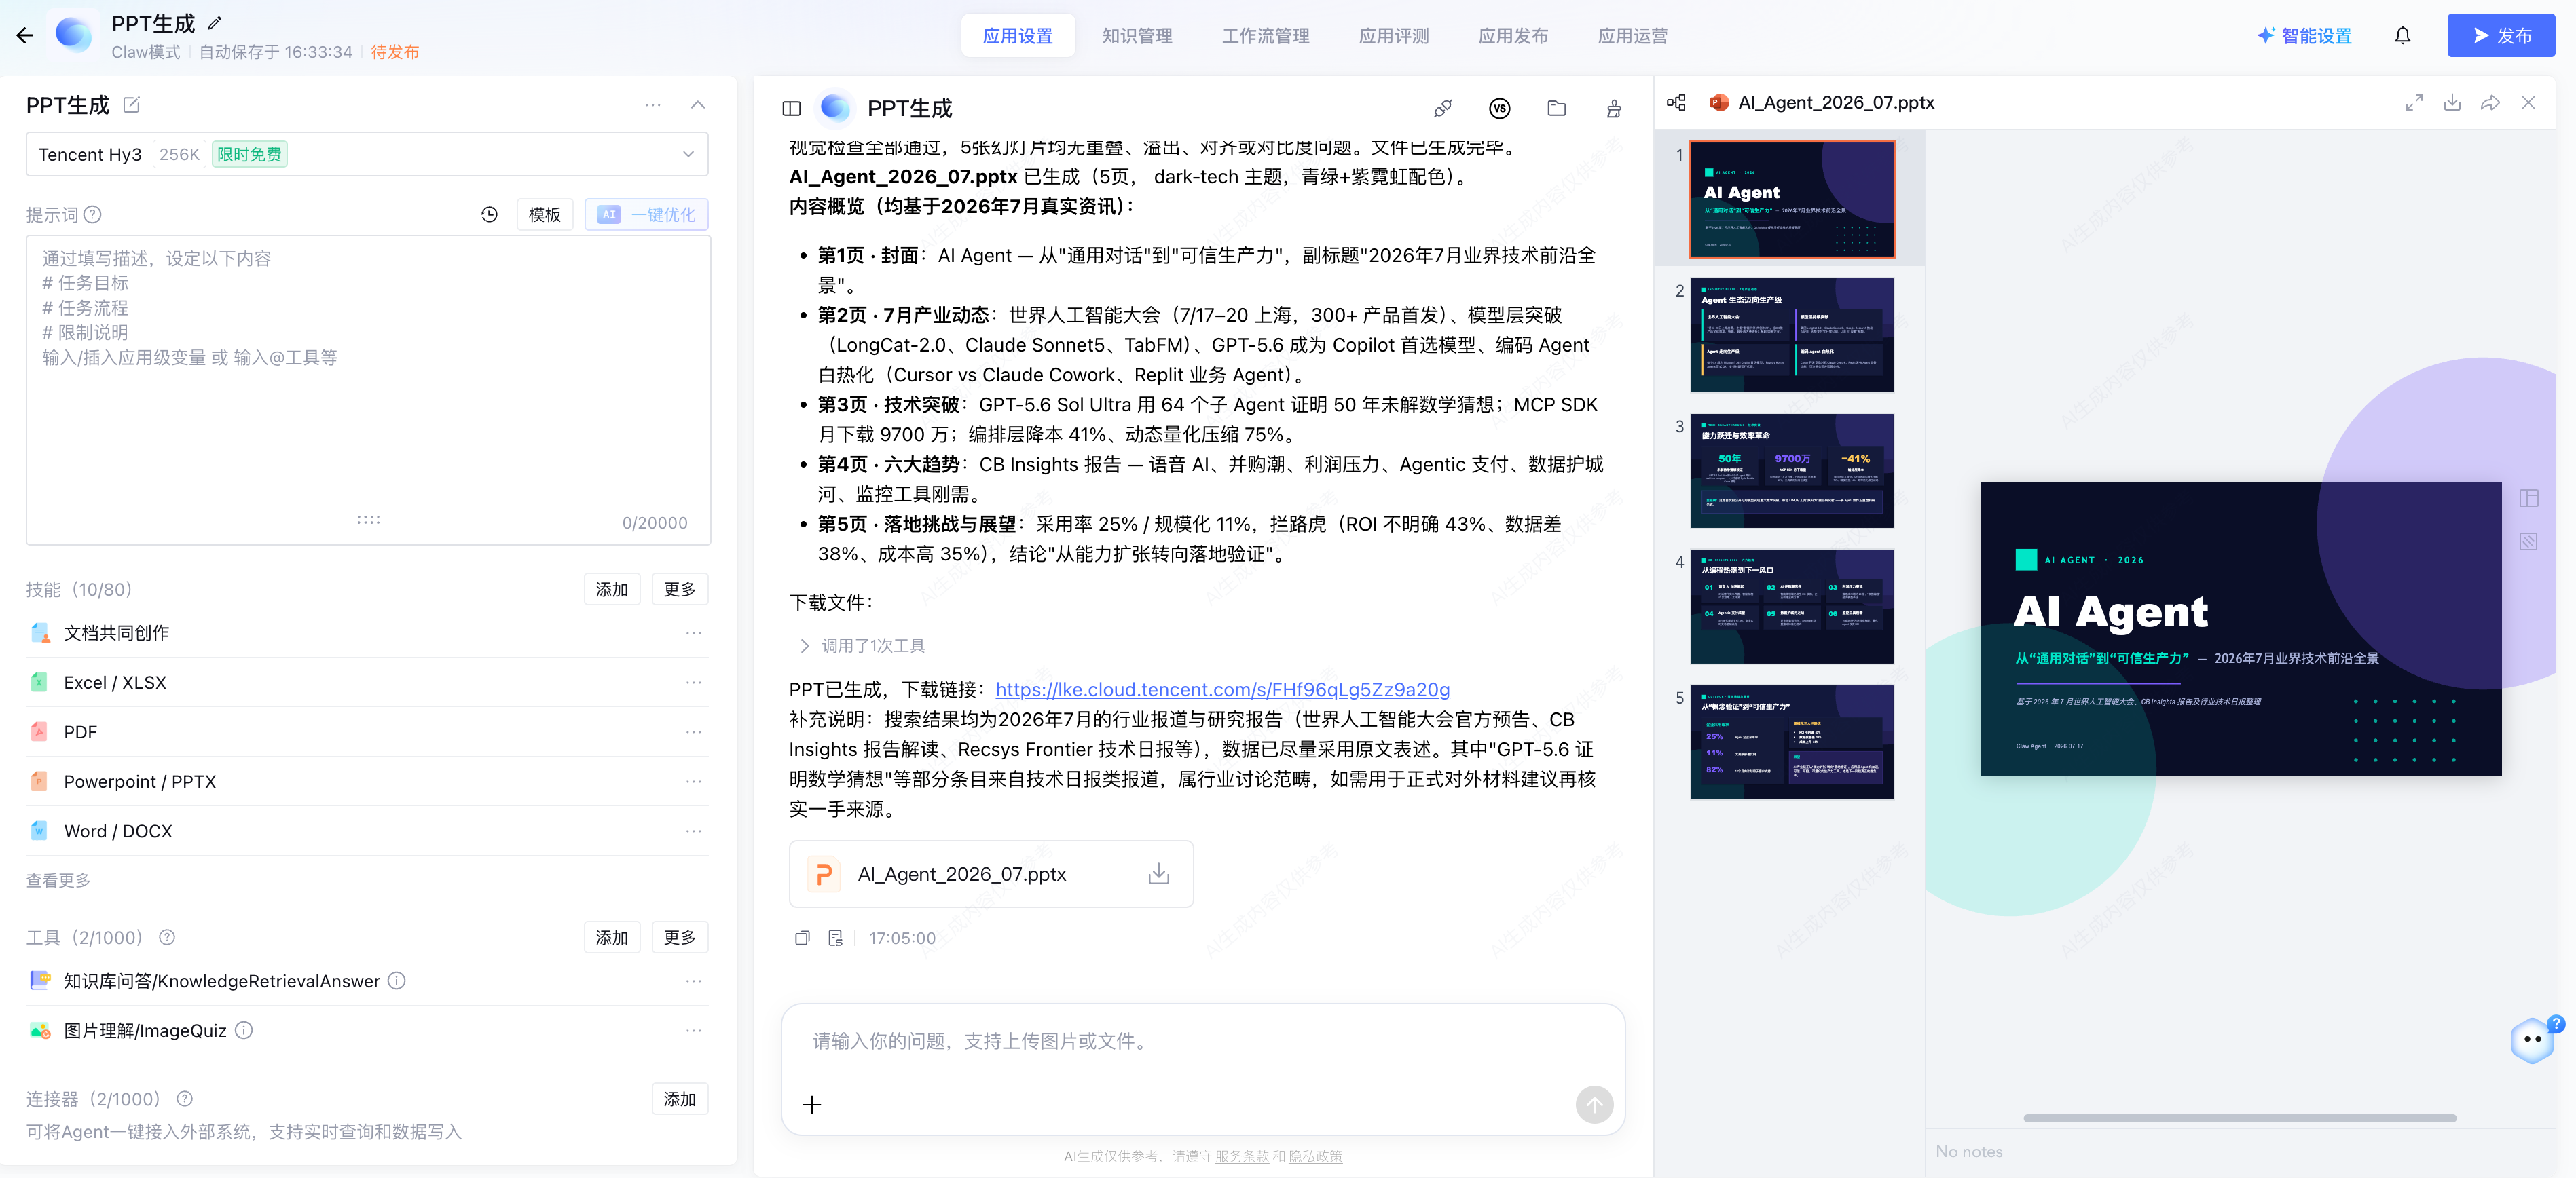Viewport: 2576px width, 1178px height.
Task: Open options for 图片理解 tool
Action: click(694, 1030)
